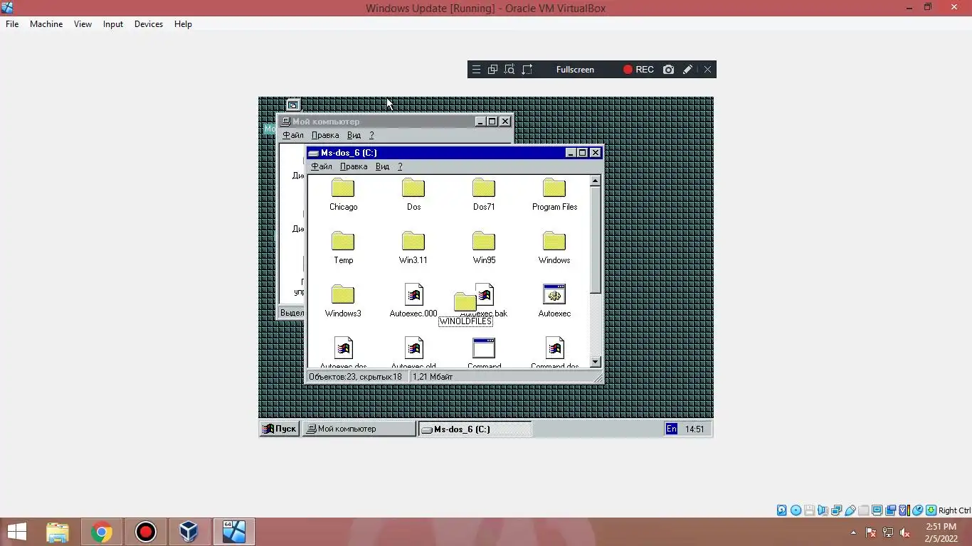The width and height of the screenshot is (972, 546).
Task: Open Файл menu in Ms-dos_6 (C:) window
Action: [322, 166]
